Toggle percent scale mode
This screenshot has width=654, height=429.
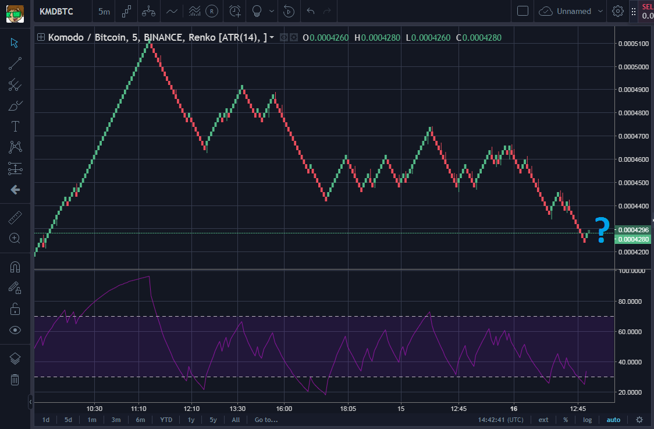(566, 420)
